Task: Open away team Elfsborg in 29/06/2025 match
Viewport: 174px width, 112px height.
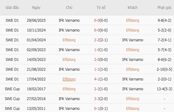Action: (133, 20)
